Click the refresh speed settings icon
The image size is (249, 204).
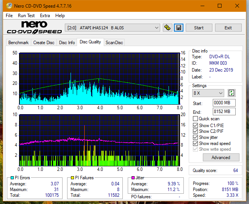pyautogui.click(x=231, y=93)
